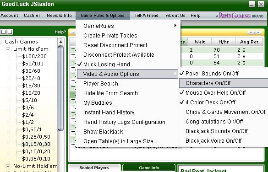Choose Player Search menu entry
This screenshot has width=268, height=172.
pyautogui.click(x=101, y=84)
